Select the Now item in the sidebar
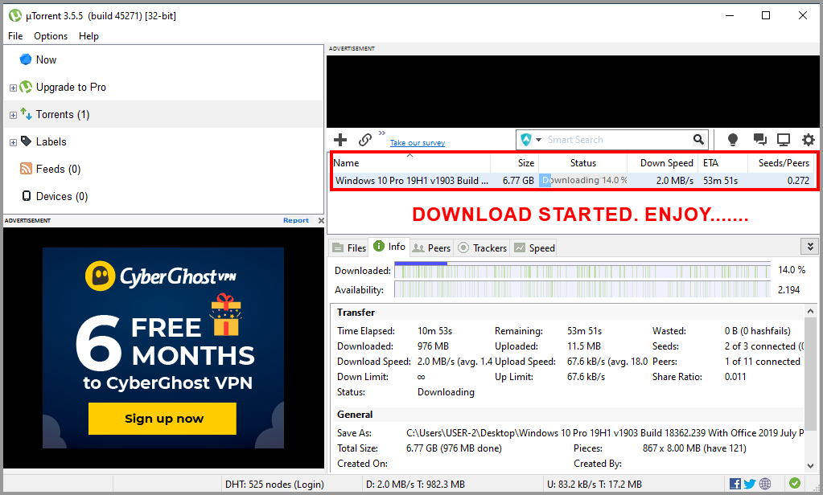Viewport: 823px width, 495px height. (x=46, y=59)
